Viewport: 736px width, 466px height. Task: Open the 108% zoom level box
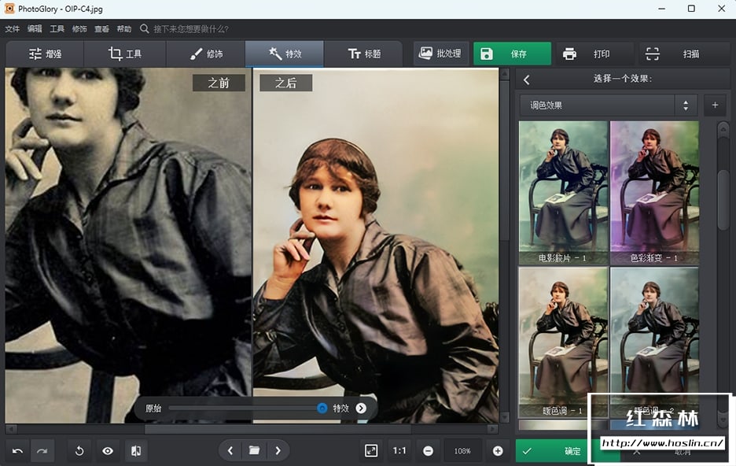pyautogui.click(x=462, y=451)
